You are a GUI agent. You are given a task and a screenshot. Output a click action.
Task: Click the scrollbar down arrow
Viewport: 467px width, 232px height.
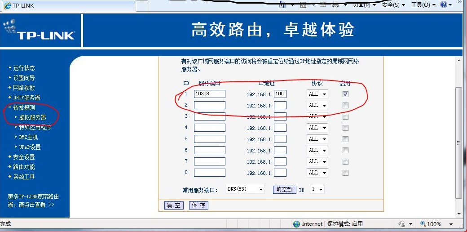(x=459, y=214)
